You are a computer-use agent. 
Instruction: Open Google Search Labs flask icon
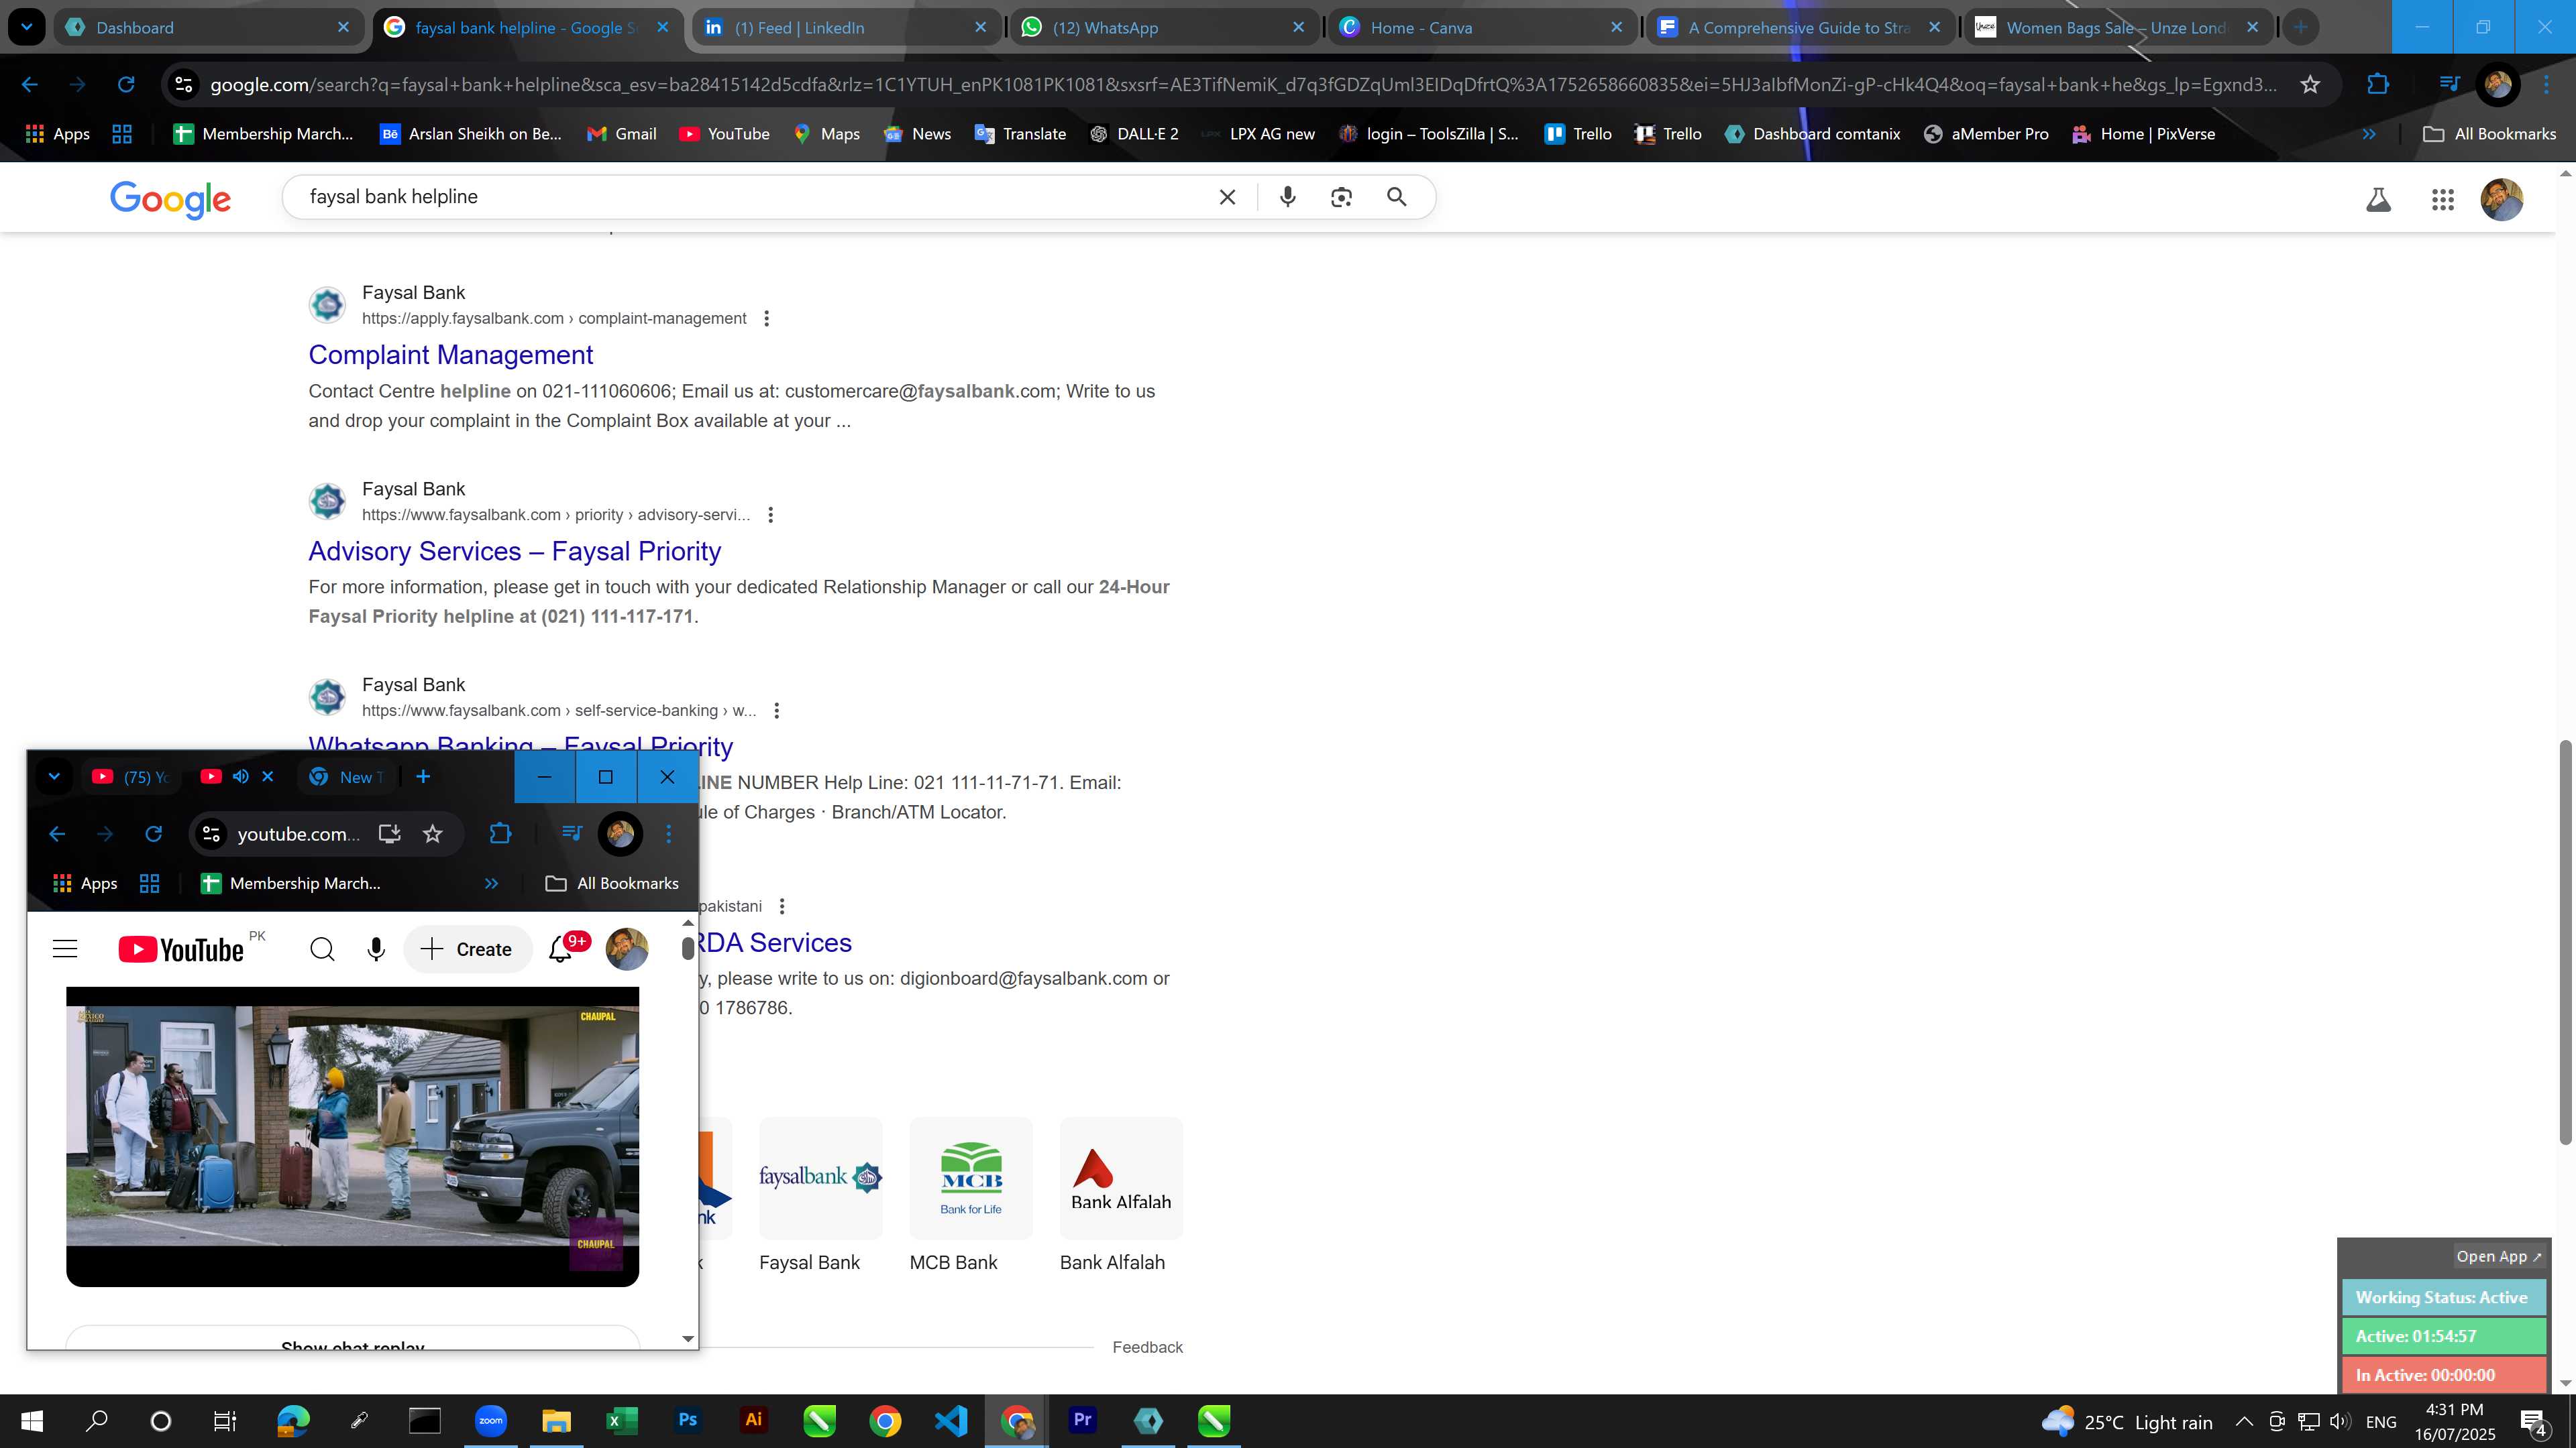click(2378, 200)
